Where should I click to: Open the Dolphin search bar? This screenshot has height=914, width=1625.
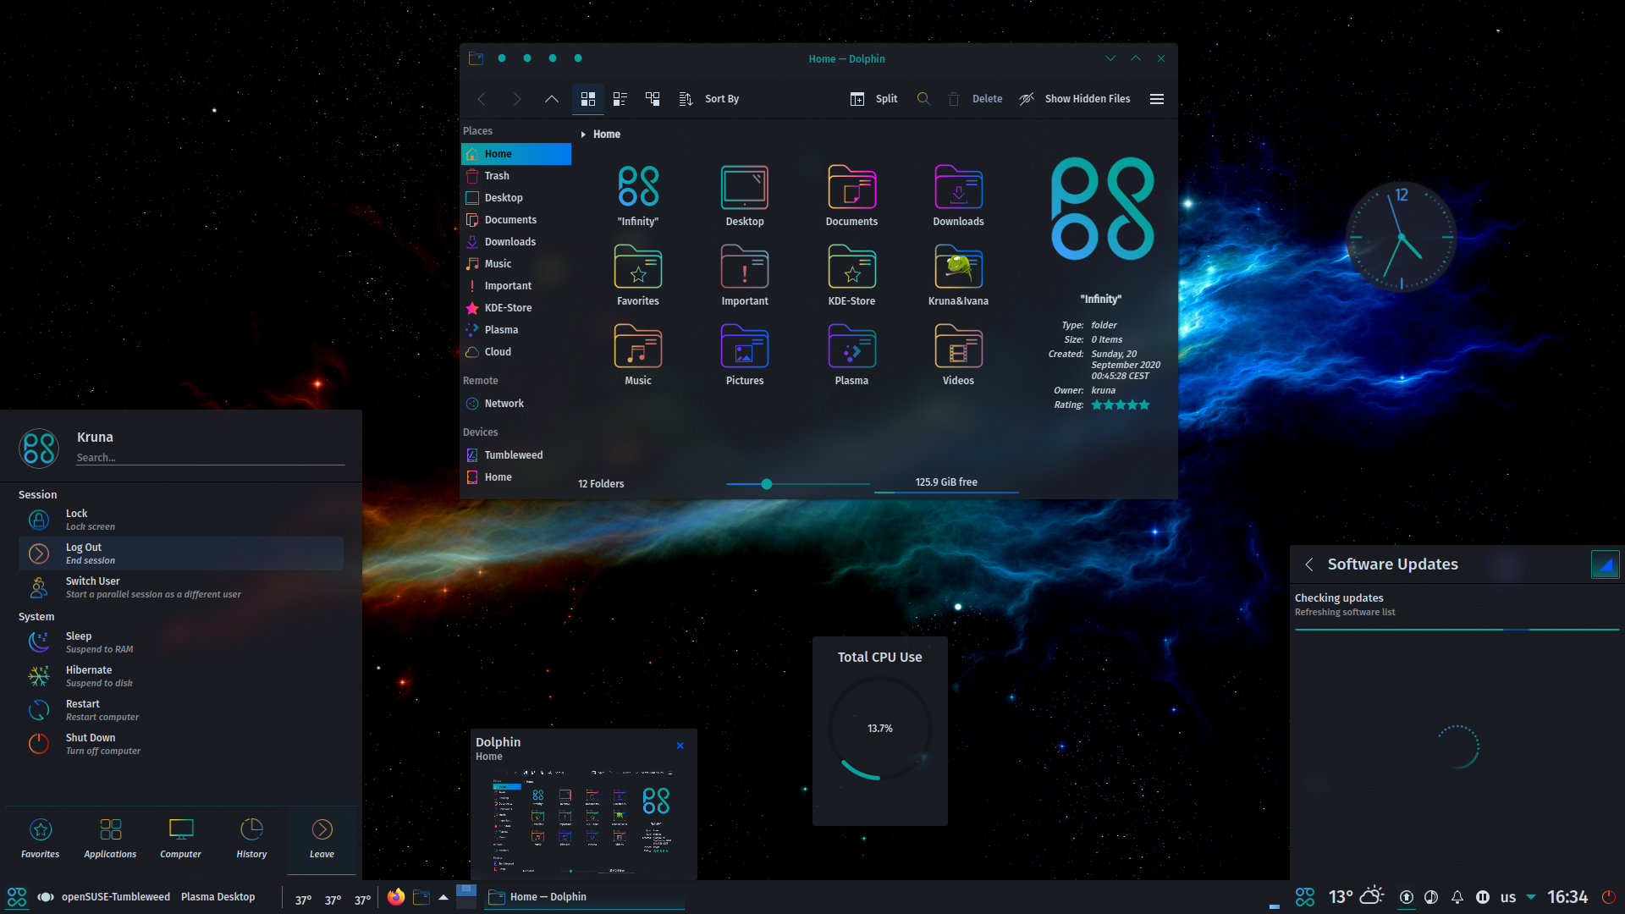[923, 99]
